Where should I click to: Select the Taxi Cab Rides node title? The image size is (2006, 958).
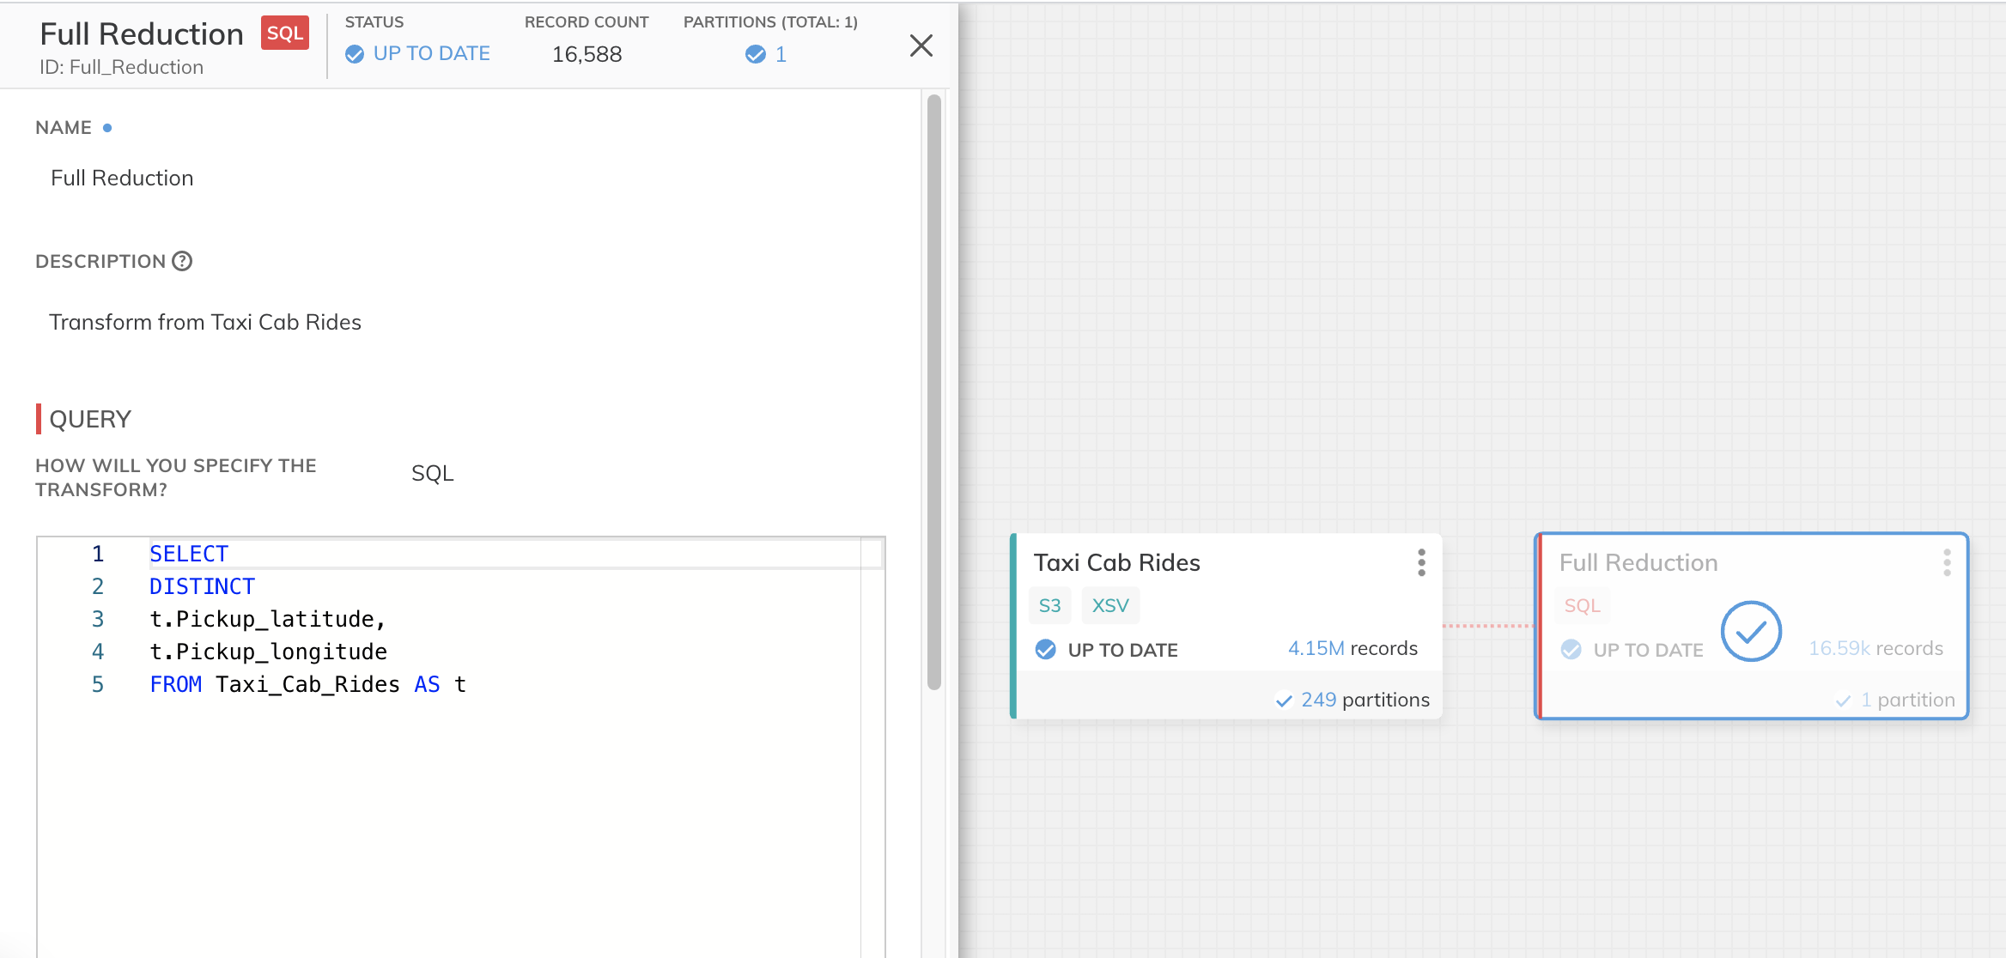[x=1116, y=562]
